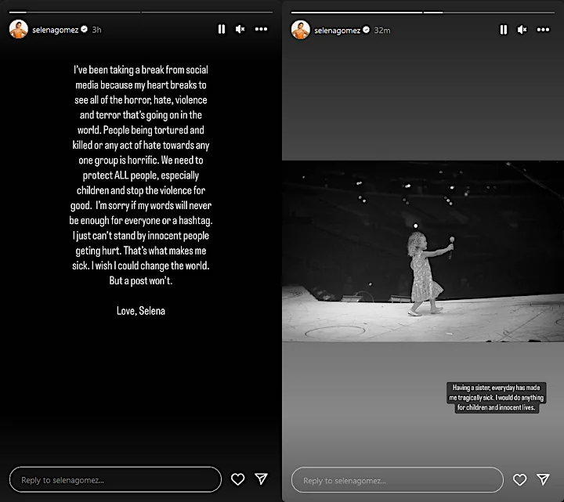The image size is (564, 502).
Task: Click the 'But a post won't.' line
Action: click(141, 280)
